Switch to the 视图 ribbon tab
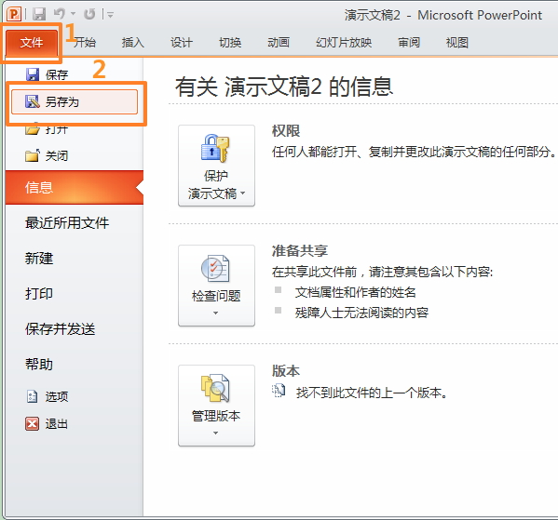Image resolution: width=558 pixels, height=520 pixels. tap(457, 43)
